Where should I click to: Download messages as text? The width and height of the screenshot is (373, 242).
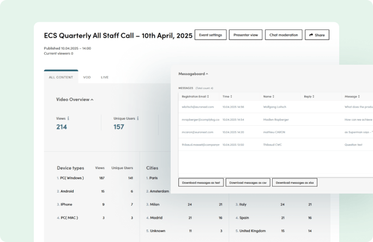click(201, 182)
